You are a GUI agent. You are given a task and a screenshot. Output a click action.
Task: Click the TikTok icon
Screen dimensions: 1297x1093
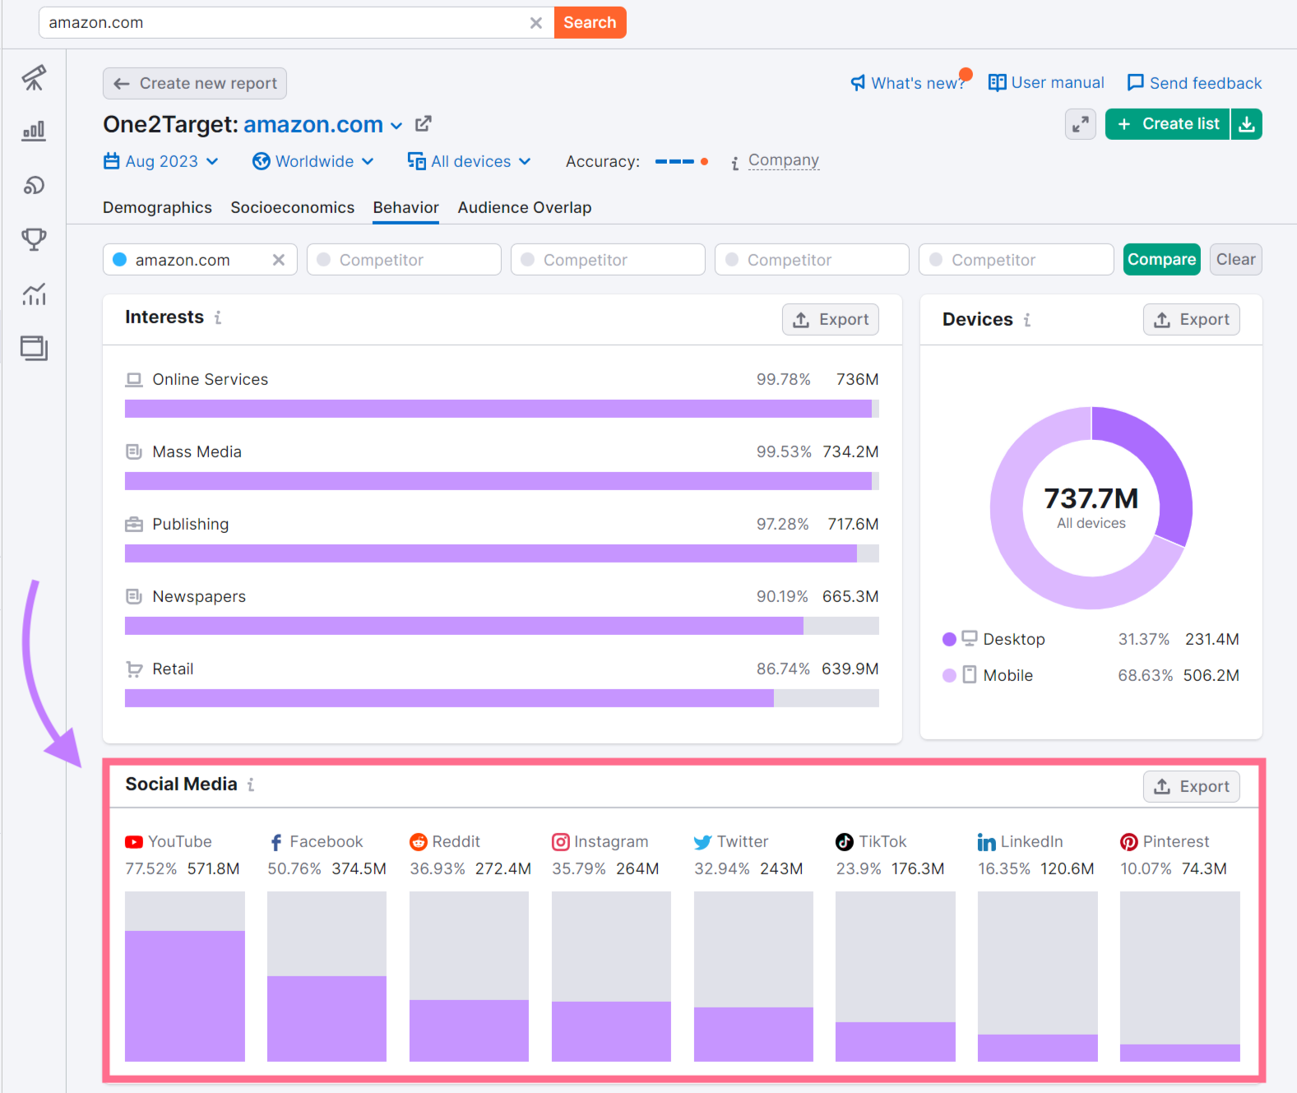(x=845, y=842)
